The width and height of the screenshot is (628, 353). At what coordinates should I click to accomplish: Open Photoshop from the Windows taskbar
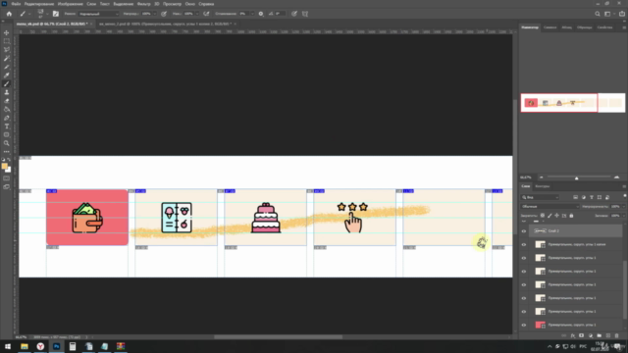(x=57, y=346)
